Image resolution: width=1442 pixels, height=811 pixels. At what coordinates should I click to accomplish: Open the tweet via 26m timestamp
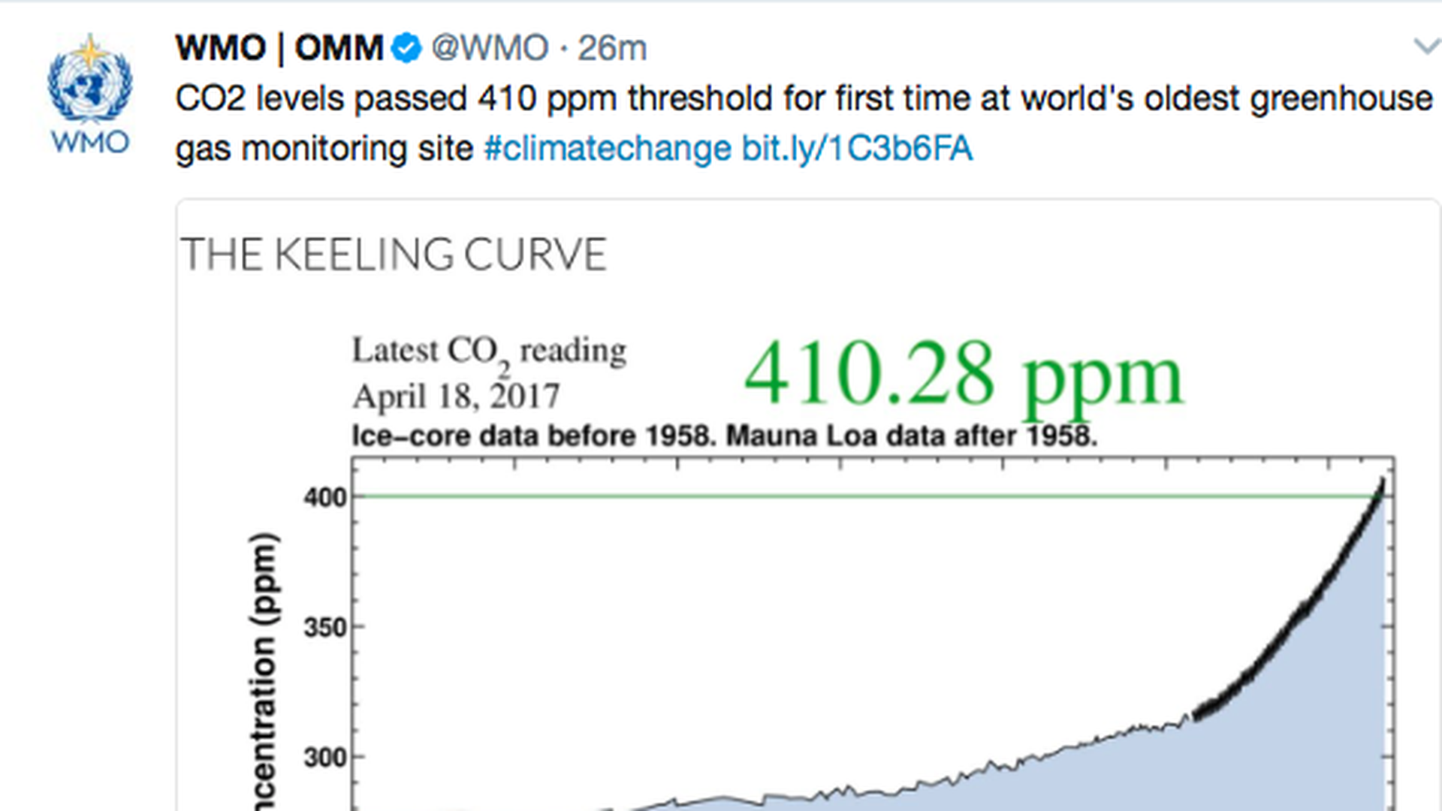(x=612, y=49)
